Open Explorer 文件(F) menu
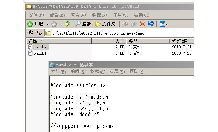Screen dimensions: 218x132 point(36,15)
